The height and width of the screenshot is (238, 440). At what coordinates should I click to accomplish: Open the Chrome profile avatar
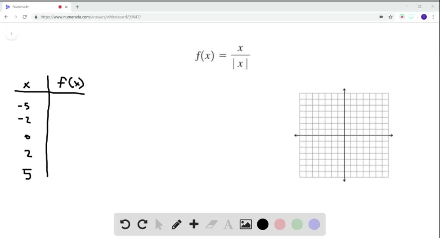(424, 17)
